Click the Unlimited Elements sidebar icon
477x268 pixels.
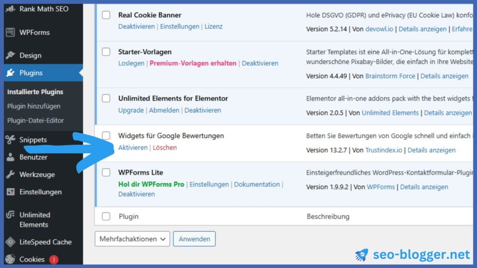pyautogui.click(x=10, y=215)
